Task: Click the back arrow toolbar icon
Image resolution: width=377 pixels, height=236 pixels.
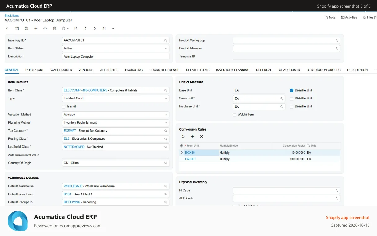Action: (x=8, y=28)
